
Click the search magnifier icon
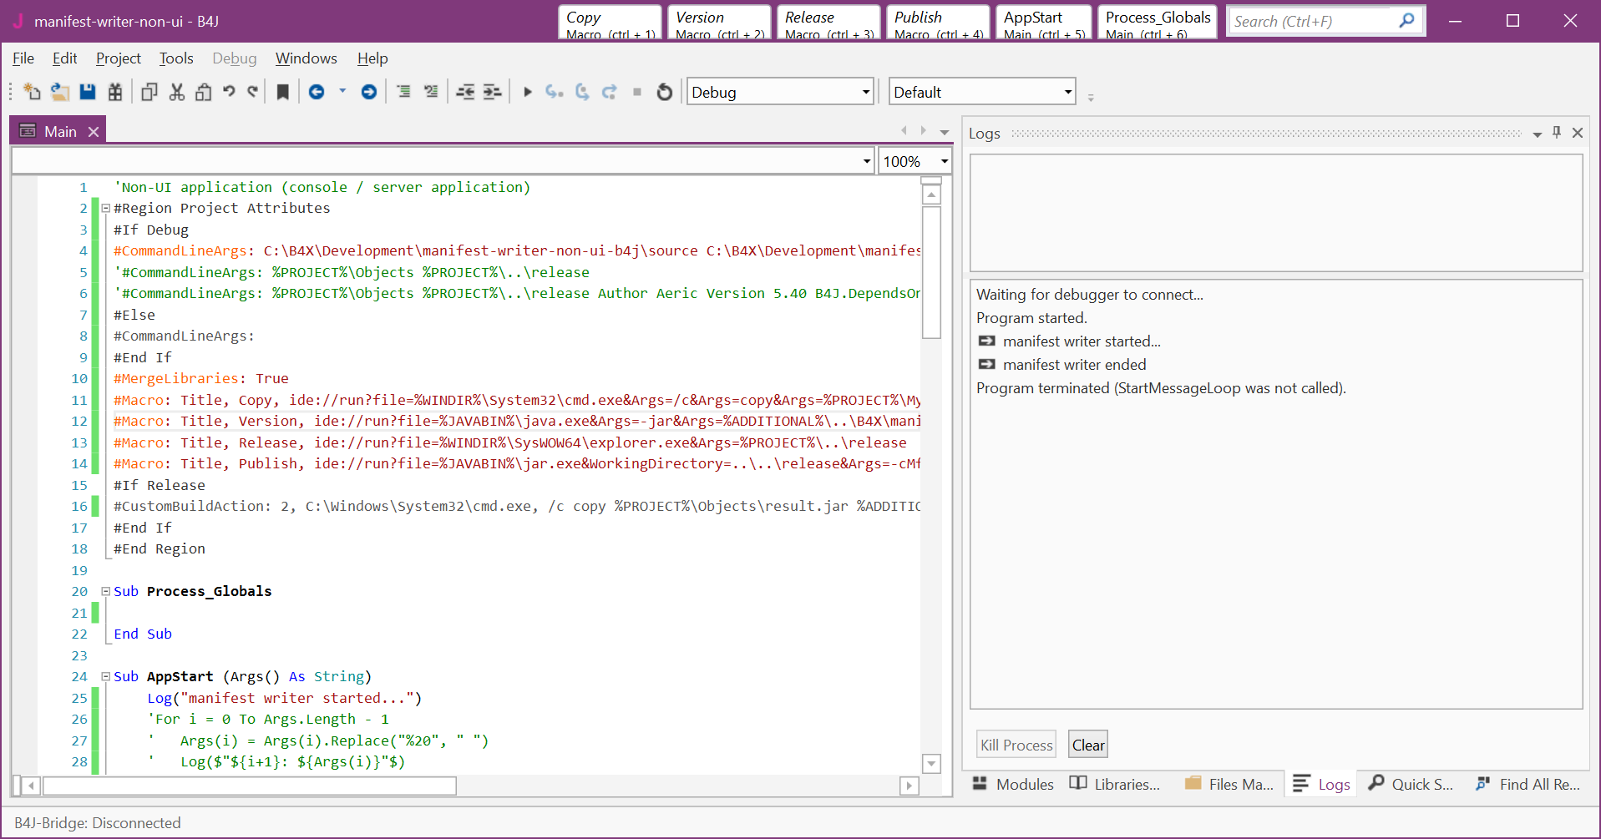(1406, 21)
